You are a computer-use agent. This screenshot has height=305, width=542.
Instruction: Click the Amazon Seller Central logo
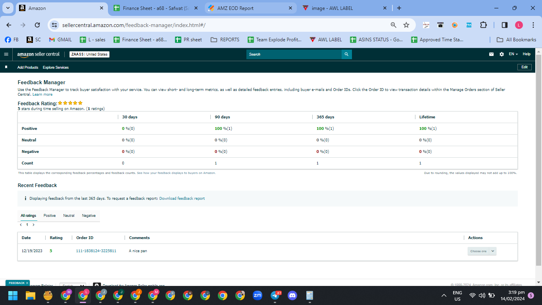(x=38, y=54)
